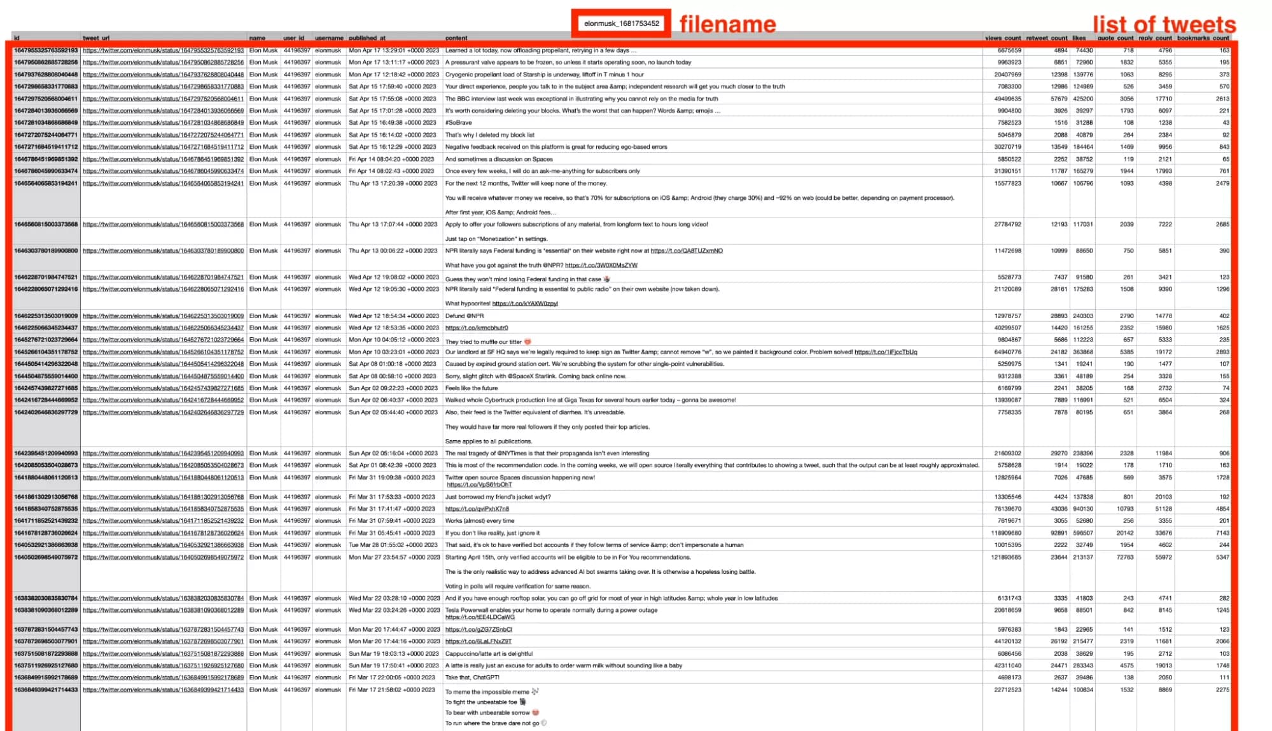
Task: Click the views_count column header
Action: pyautogui.click(x=1004, y=38)
